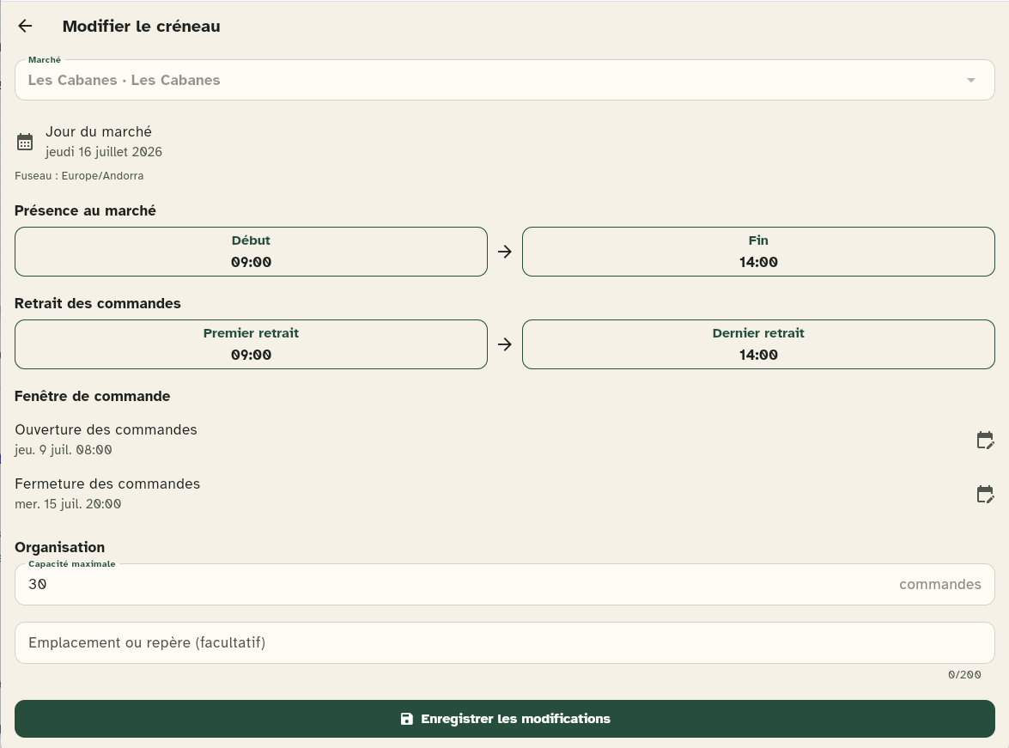Focus the Emplacement ou repère field
Viewport: 1009px width, 748px height.
[x=505, y=642]
